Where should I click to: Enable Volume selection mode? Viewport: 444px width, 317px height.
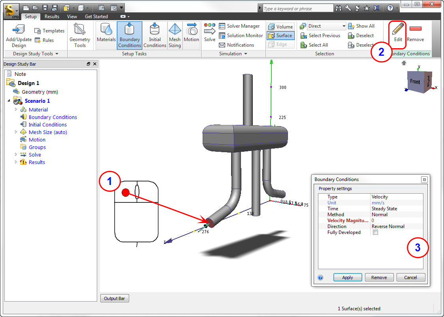280,26
